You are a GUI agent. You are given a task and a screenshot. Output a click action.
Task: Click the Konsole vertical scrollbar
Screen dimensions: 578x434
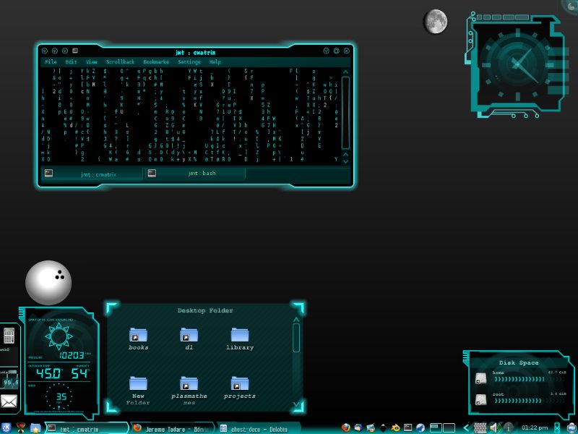pos(346,116)
